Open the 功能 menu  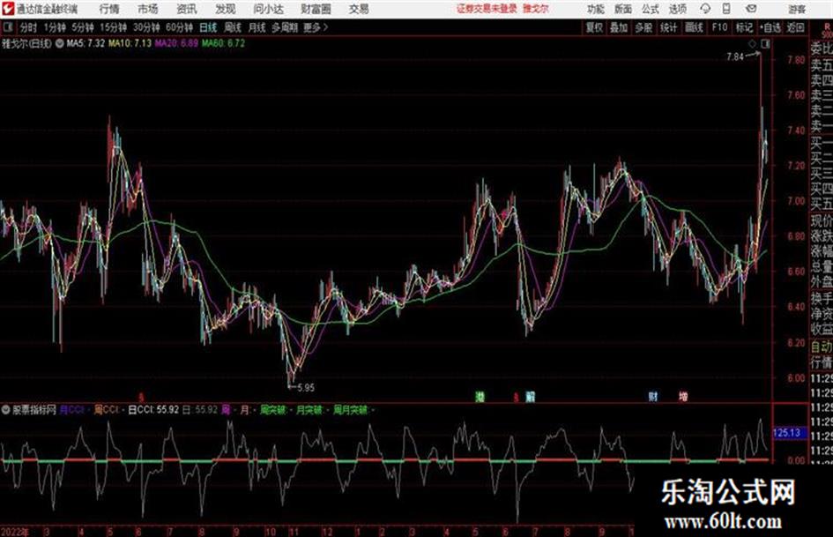point(596,9)
